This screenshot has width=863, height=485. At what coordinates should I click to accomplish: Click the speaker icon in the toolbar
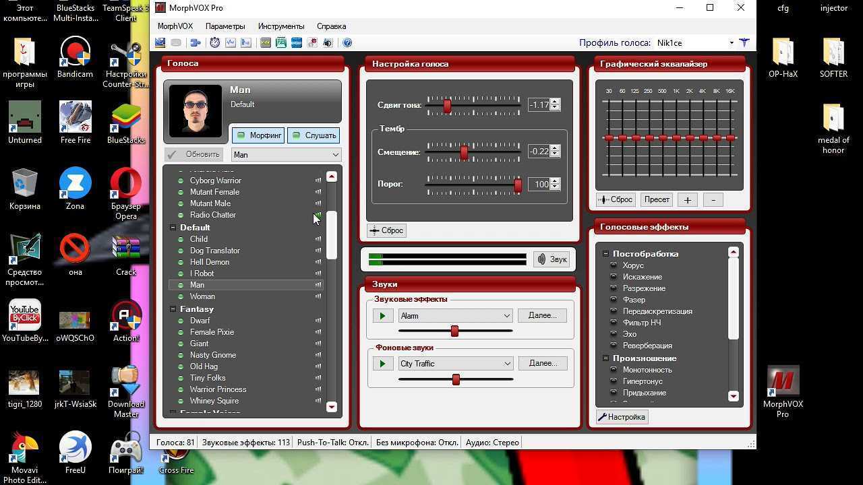pyautogui.click(x=328, y=42)
